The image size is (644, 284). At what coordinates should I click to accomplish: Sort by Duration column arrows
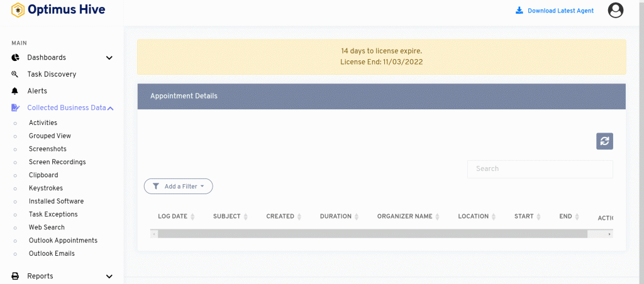coord(357,217)
